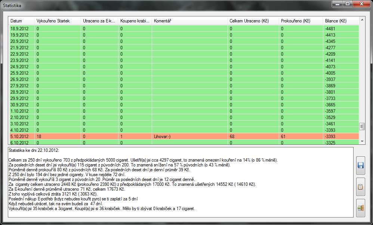Viewport: 373px width, 225px height.
Task: Click the 'Koupeno krabi...' column header
Action: coord(135,21)
